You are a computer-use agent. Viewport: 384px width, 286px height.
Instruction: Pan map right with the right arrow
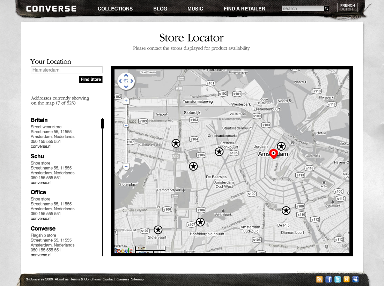(132, 81)
